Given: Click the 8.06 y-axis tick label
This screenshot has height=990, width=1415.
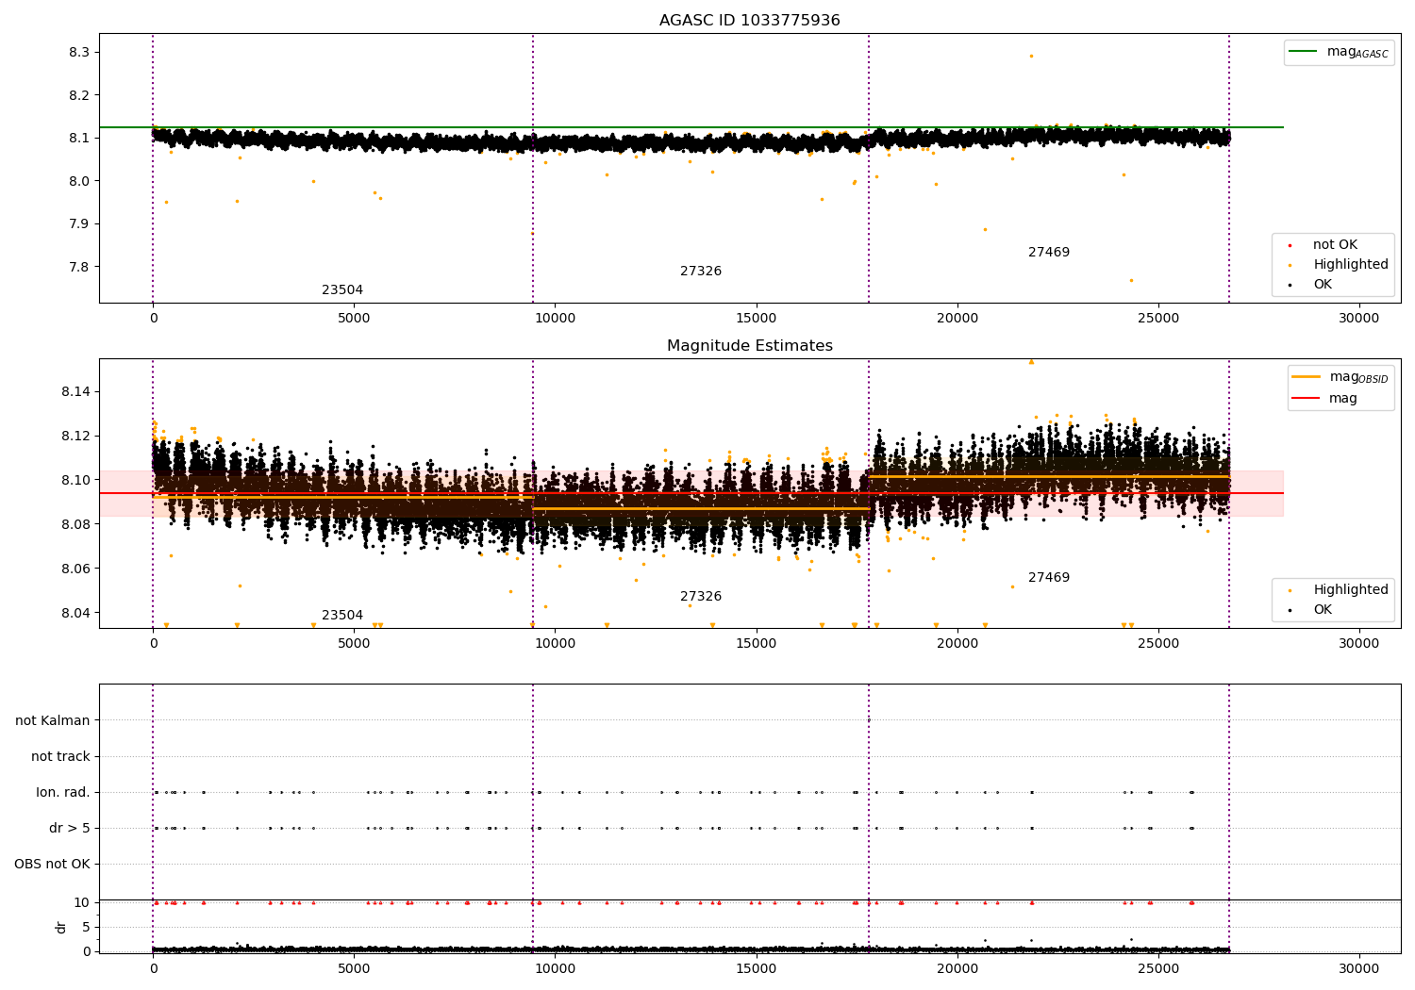Looking at the screenshot, I should (75, 569).
